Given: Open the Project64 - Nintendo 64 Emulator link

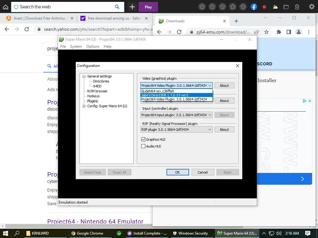Looking at the screenshot, I should click(95, 221).
